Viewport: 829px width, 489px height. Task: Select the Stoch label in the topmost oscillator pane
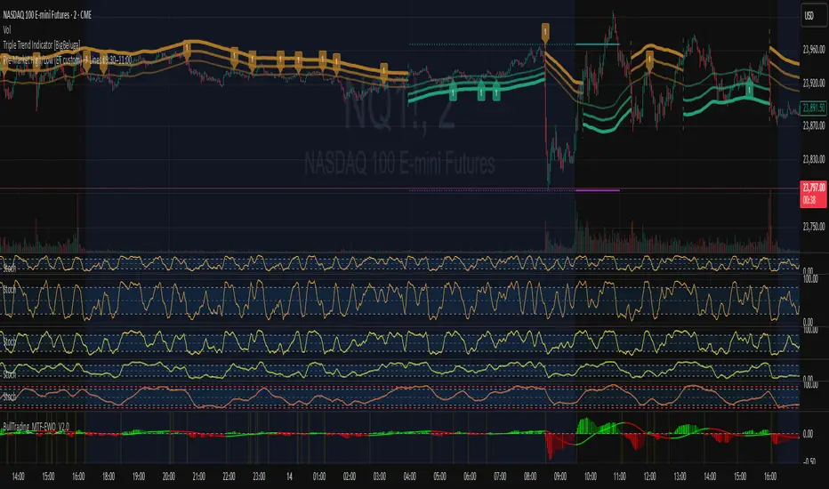(x=10, y=269)
